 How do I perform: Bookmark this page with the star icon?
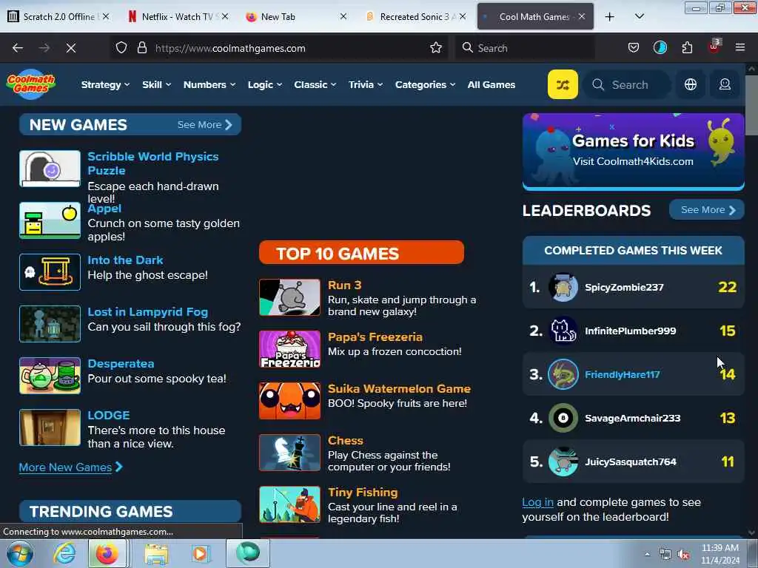pyautogui.click(x=435, y=48)
